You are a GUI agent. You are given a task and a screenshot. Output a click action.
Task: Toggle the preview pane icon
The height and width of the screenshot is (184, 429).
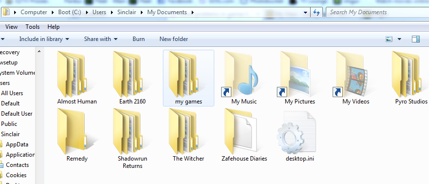416,39
